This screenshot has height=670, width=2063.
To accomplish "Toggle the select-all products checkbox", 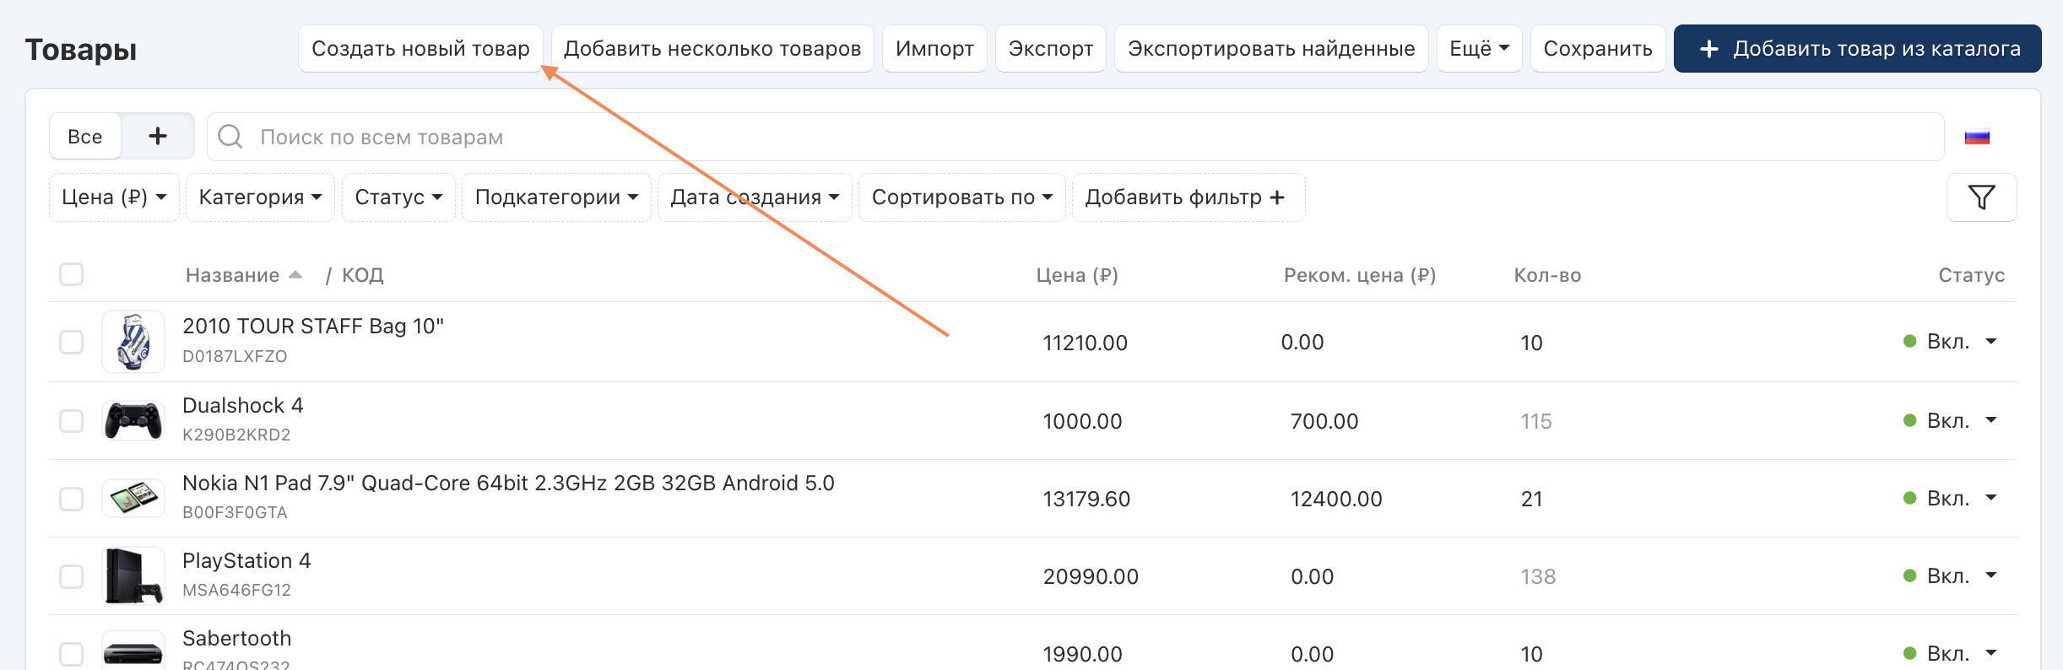I will tap(72, 274).
